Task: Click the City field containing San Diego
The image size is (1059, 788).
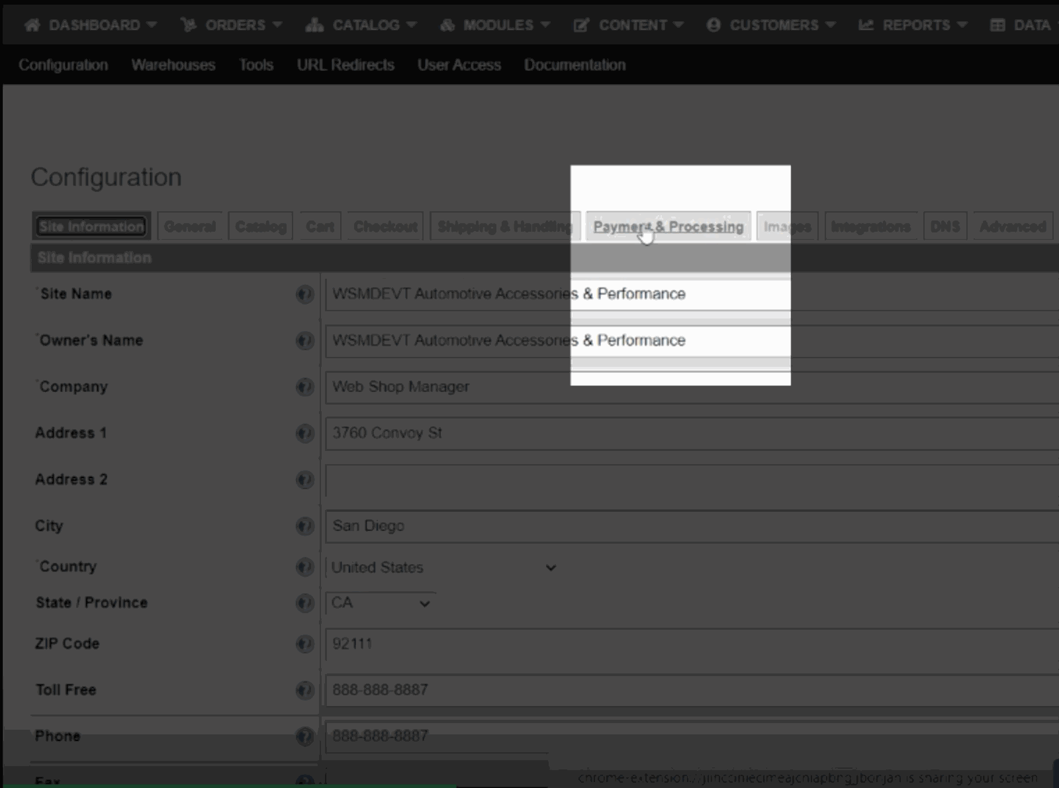Action: (692, 526)
